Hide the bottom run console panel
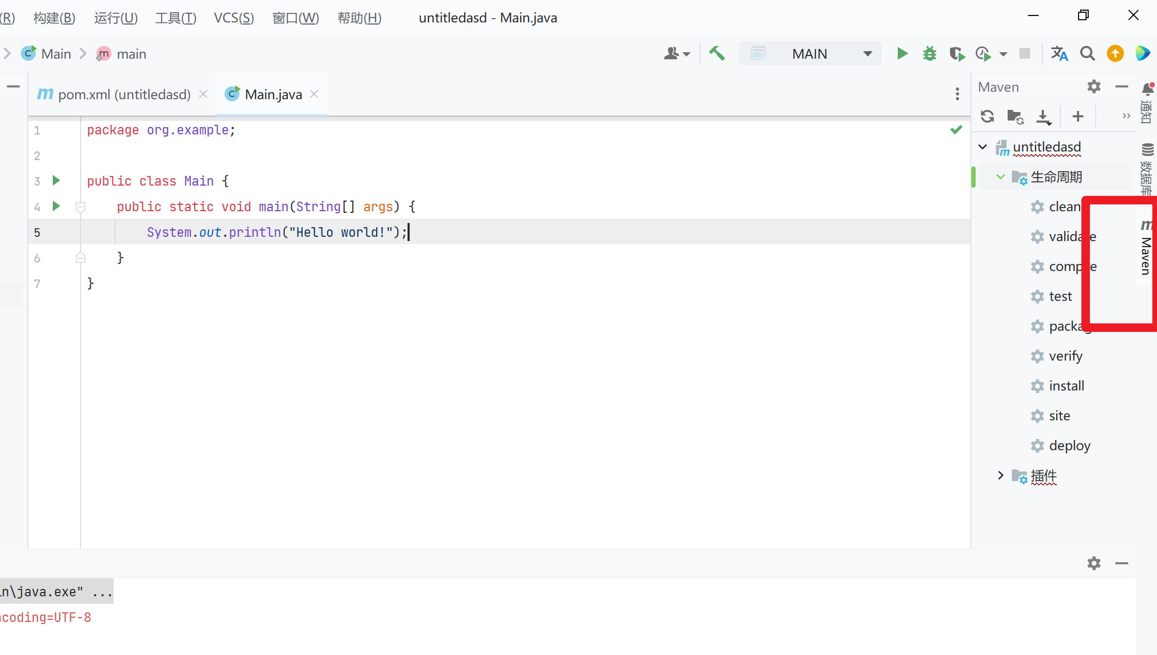The width and height of the screenshot is (1157, 655). click(1122, 563)
